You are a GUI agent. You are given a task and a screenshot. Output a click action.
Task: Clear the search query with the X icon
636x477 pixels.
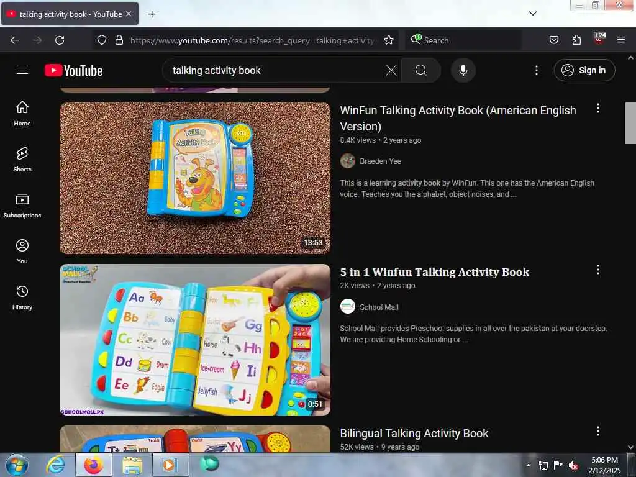pos(391,70)
